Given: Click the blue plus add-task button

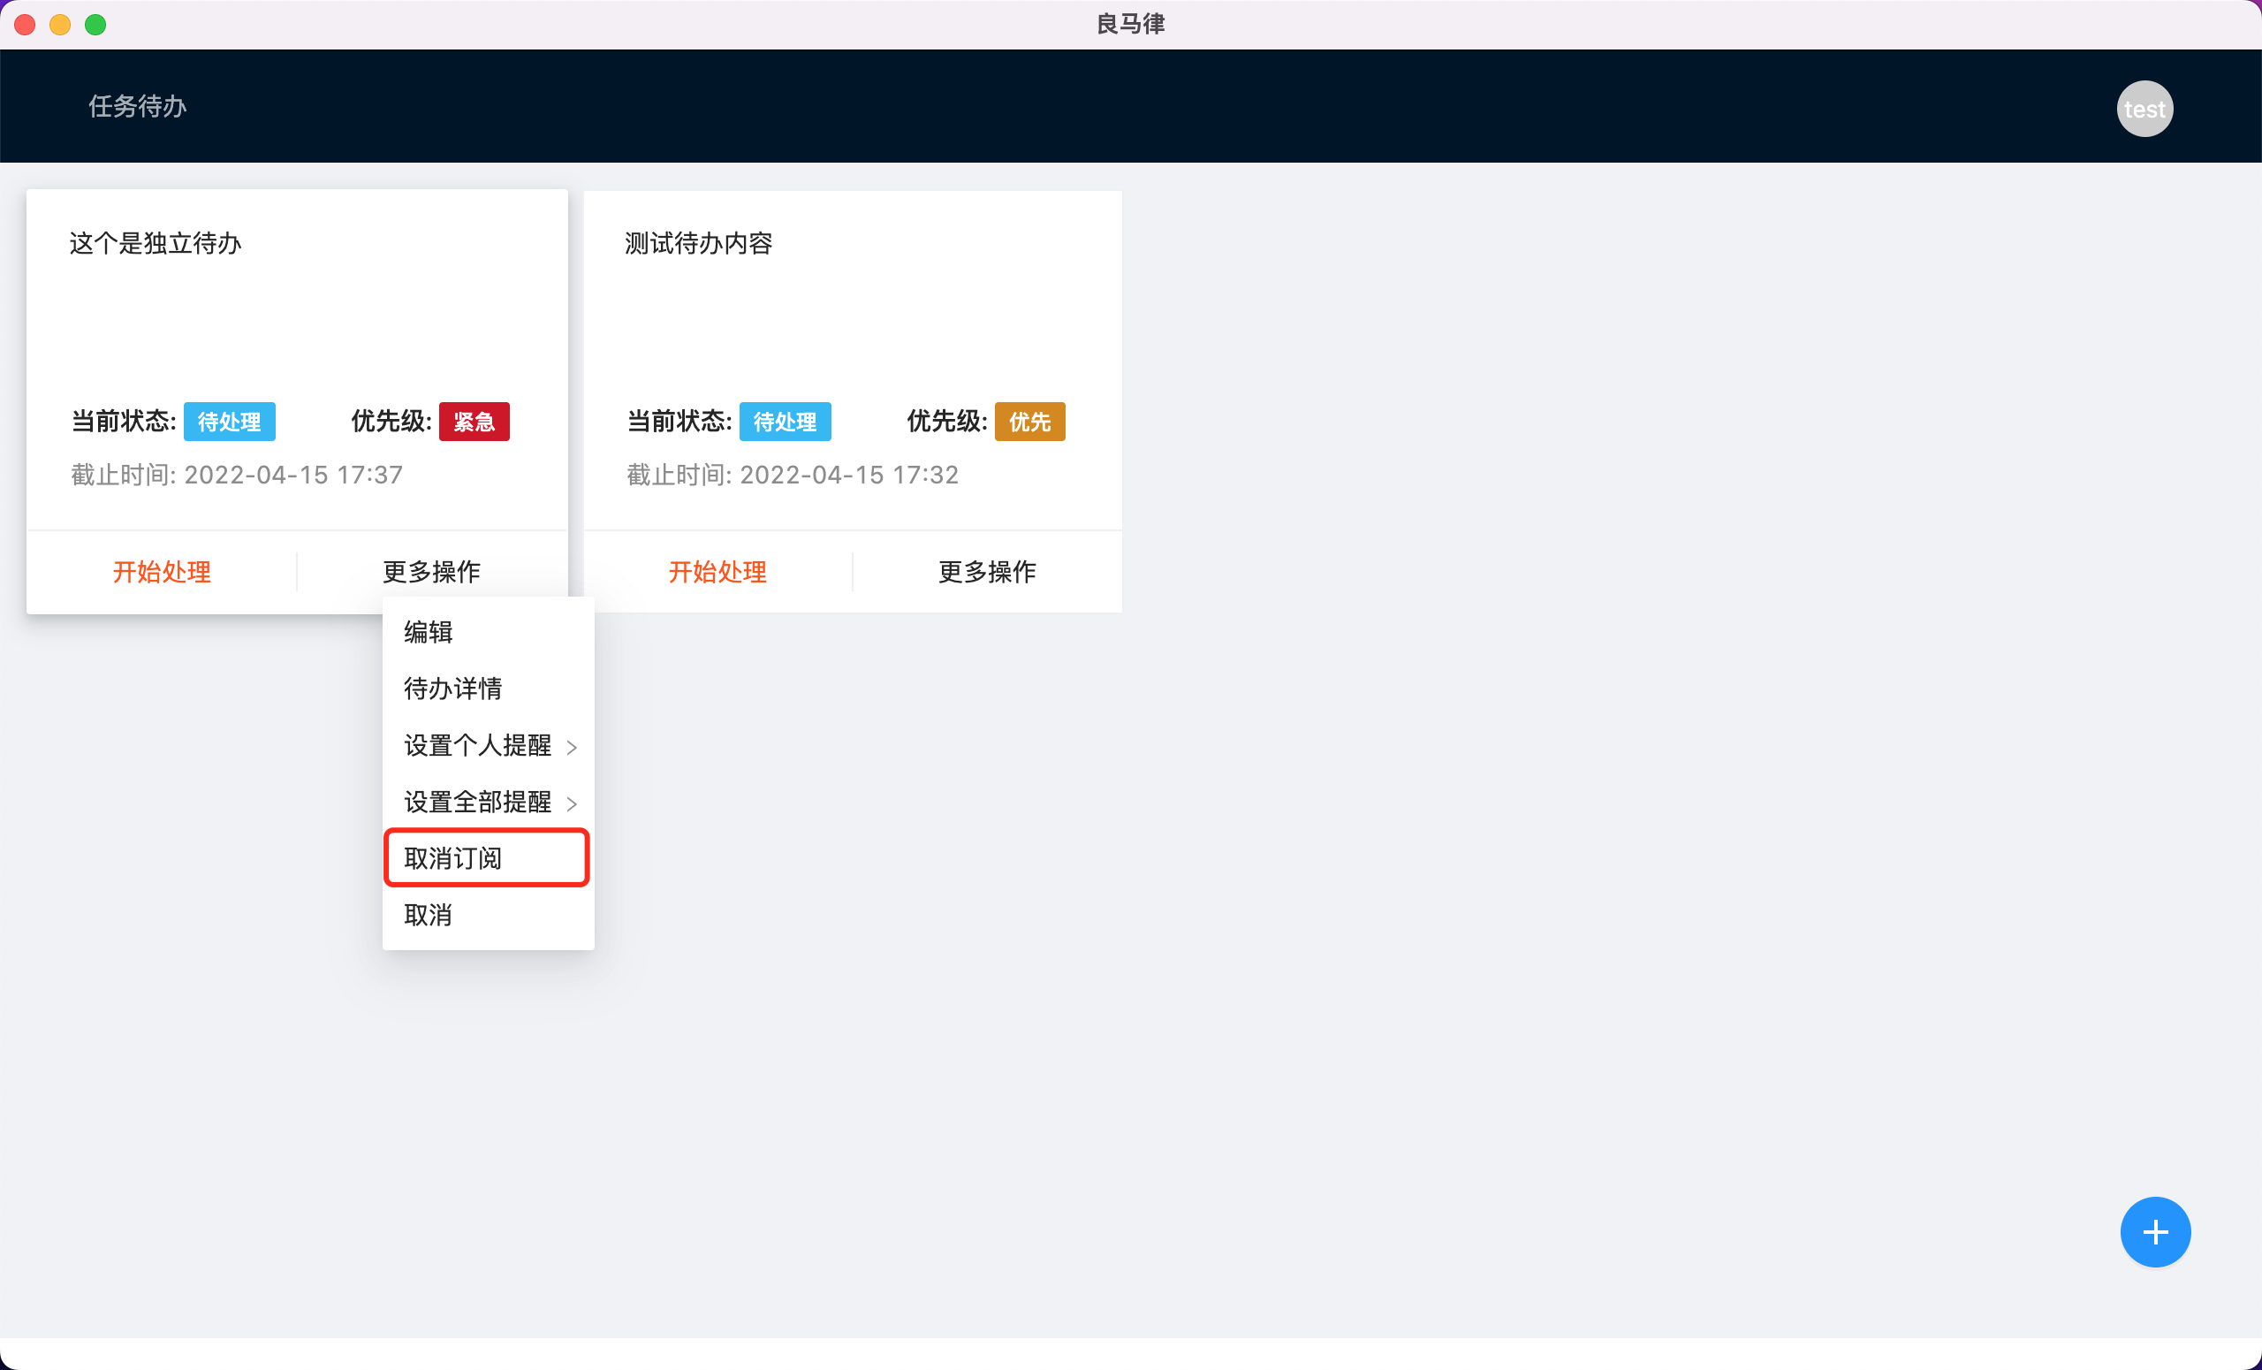Looking at the screenshot, I should tap(2154, 1231).
